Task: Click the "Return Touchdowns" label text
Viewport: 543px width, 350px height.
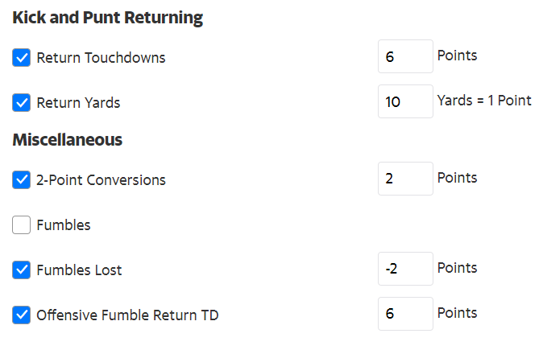Action: point(101,58)
